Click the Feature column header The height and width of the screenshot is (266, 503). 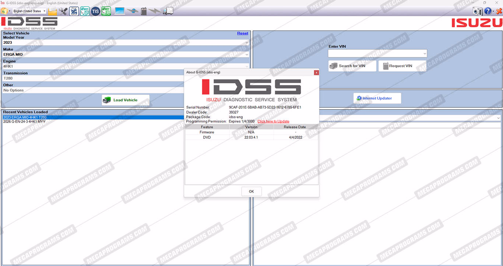[x=207, y=127]
